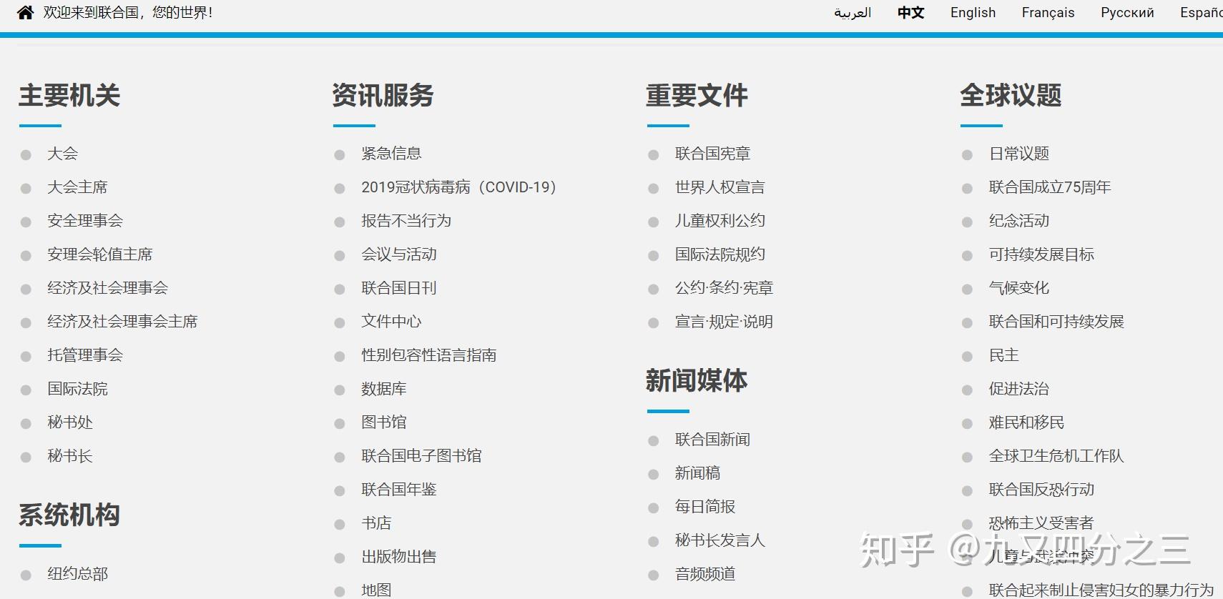Switch language to Français
Viewport: 1223px width, 599px height.
pos(1048,13)
